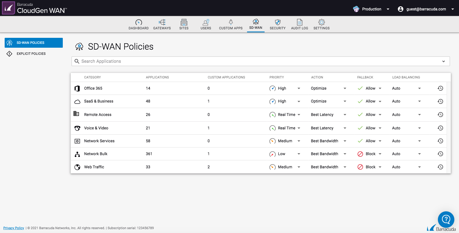The height and width of the screenshot is (233, 459).
Task: Reset the Remote Access row history icon
Action: (440, 115)
